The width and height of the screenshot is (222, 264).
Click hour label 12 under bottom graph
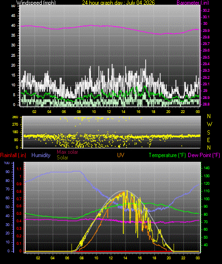pos(111,258)
